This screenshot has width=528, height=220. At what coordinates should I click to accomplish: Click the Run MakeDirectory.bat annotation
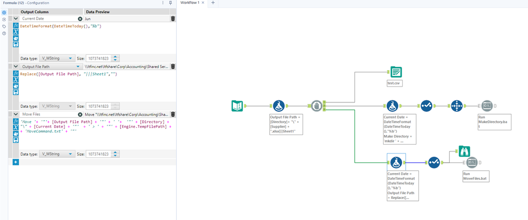(x=494, y=122)
